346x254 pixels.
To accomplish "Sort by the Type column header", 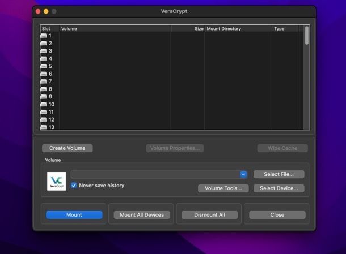I will tap(285, 29).
